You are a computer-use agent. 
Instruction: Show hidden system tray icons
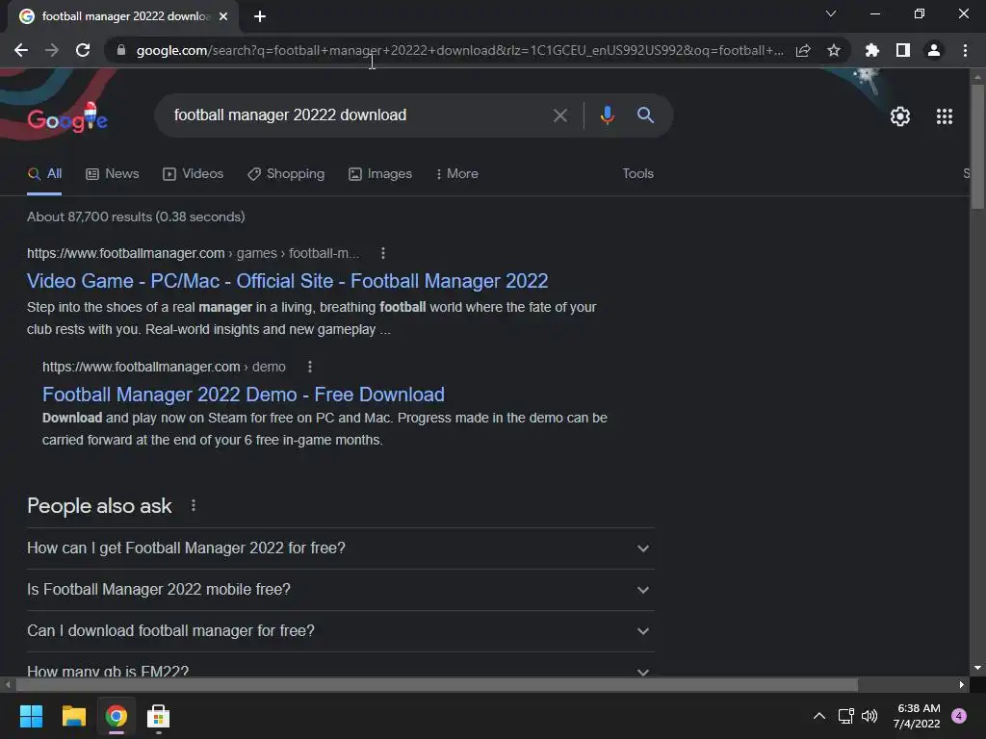[818, 716]
